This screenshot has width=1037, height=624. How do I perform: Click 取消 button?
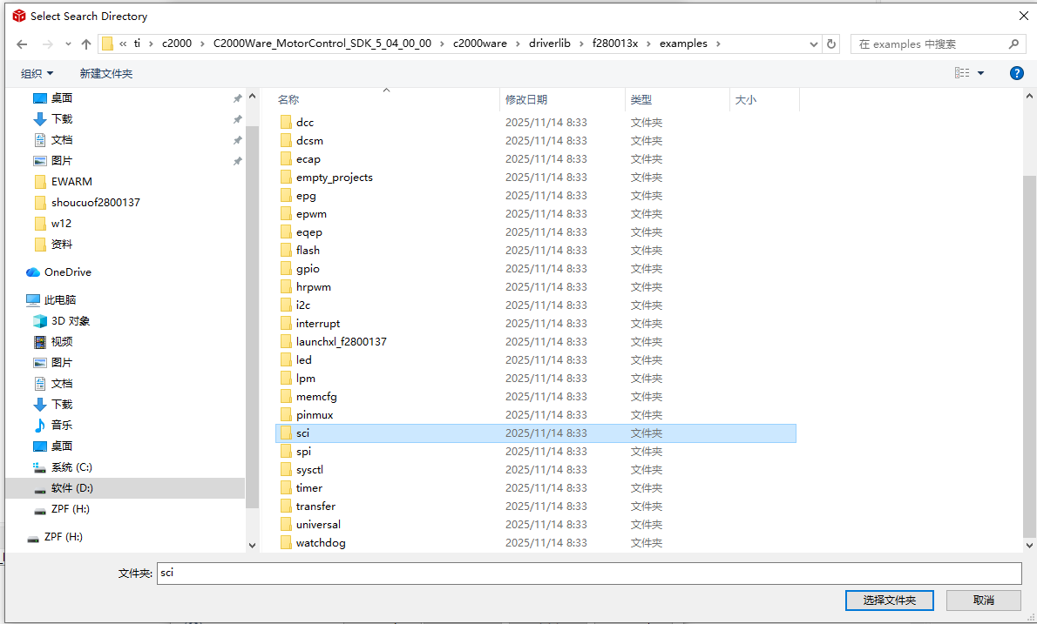(x=984, y=601)
